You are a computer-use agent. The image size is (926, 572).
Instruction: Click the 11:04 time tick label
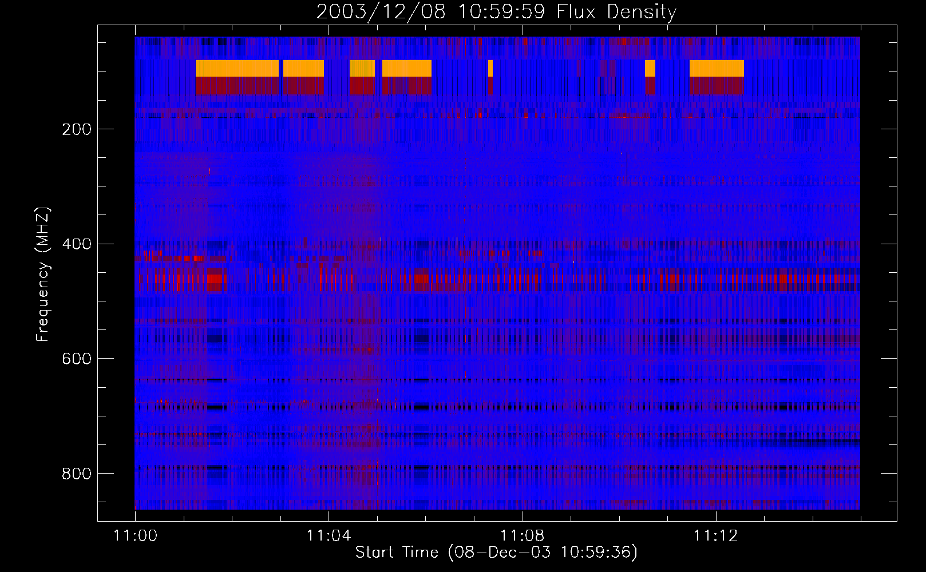[329, 536]
